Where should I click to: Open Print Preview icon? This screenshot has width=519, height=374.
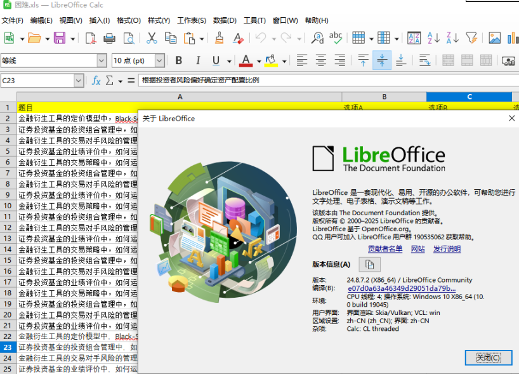coord(128,38)
